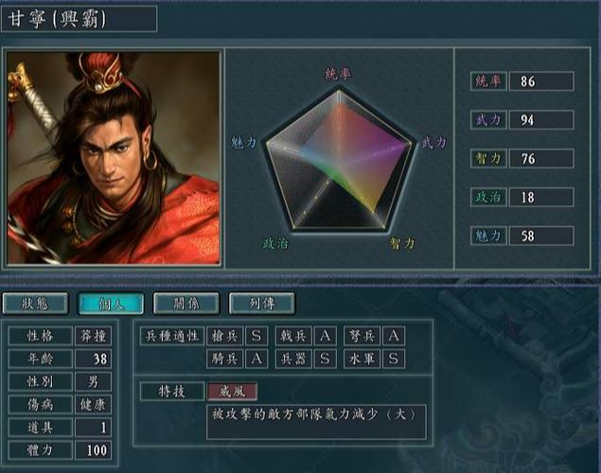Click the 威風 special skill badge
This screenshot has width=601, height=473.
[232, 391]
